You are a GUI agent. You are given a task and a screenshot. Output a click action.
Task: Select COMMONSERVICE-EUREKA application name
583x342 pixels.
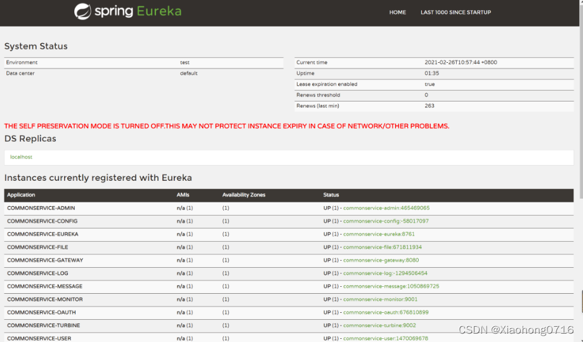[43, 234]
